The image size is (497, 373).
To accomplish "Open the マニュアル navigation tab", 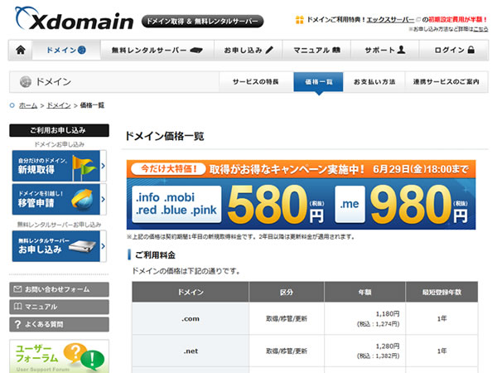I will 316,50.
